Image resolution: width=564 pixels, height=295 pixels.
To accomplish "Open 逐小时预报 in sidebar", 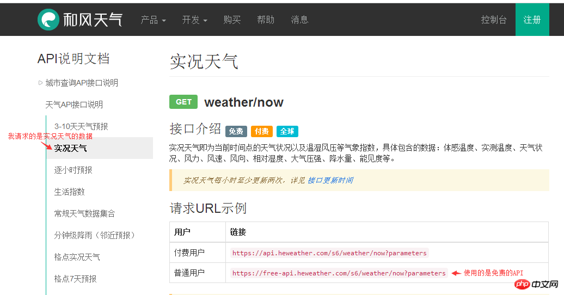I will pyautogui.click(x=73, y=170).
